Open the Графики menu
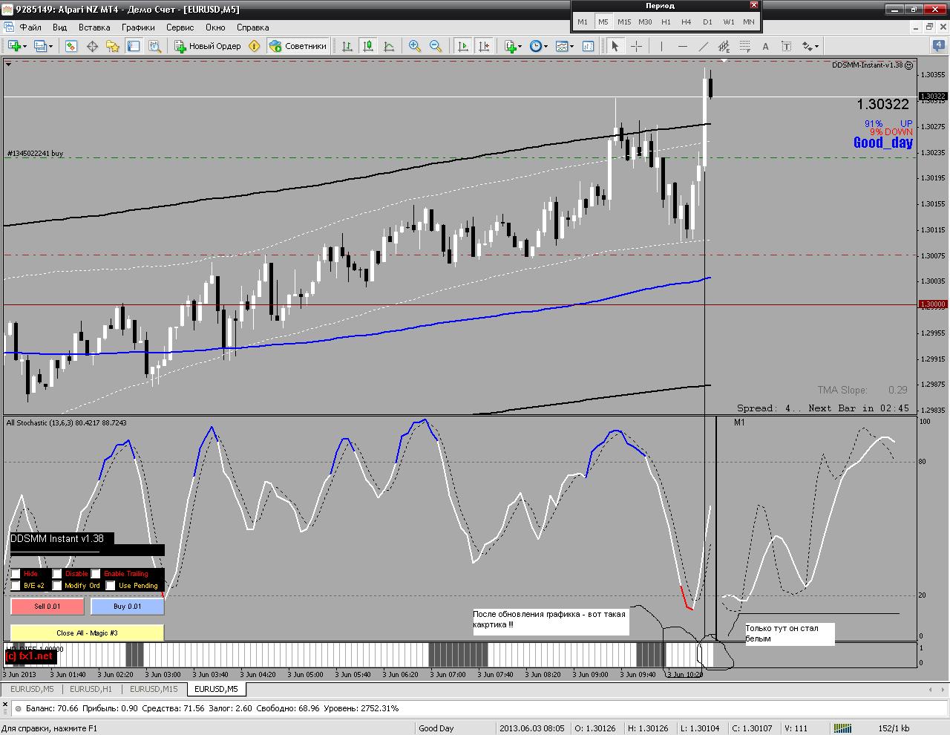The image size is (950, 735). click(139, 27)
